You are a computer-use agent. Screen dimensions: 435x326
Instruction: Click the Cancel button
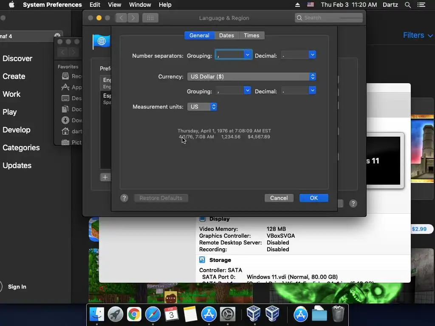click(x=279, y=198)
